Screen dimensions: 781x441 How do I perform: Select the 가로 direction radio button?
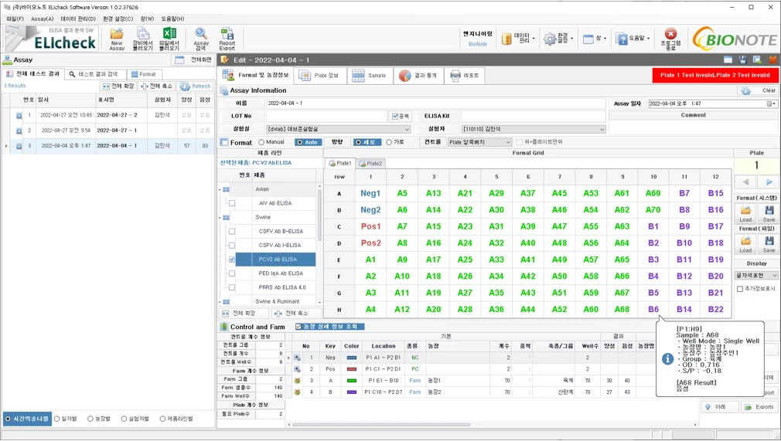[389, 142]
